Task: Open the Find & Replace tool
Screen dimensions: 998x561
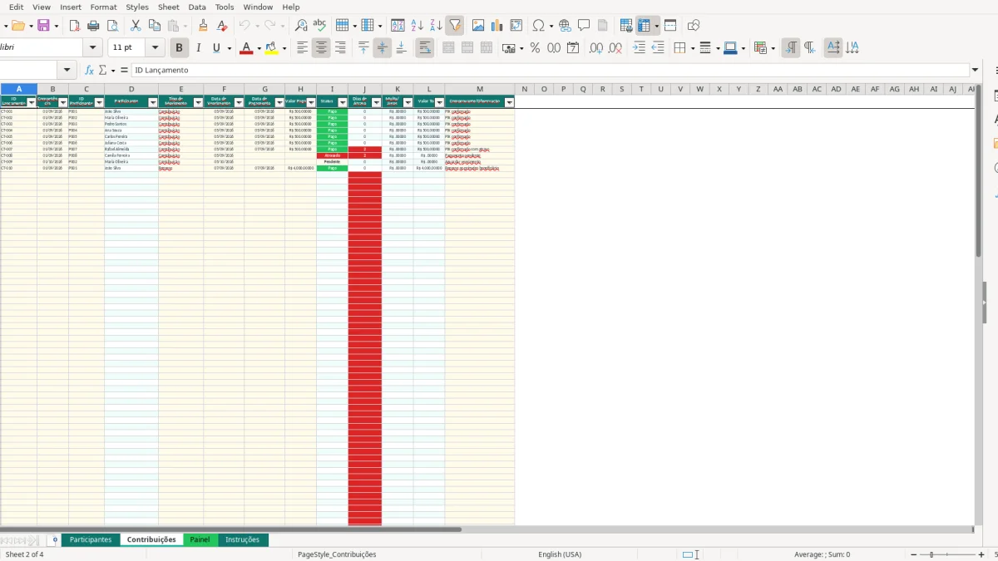Action: (301, 26)
